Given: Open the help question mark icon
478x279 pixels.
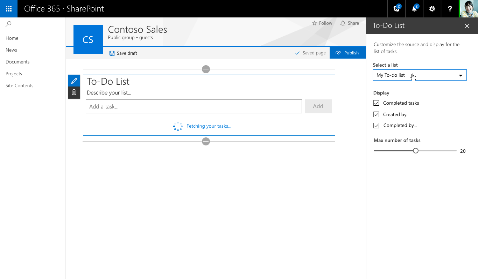Looking at the screenshot, I should click(450, 9).
